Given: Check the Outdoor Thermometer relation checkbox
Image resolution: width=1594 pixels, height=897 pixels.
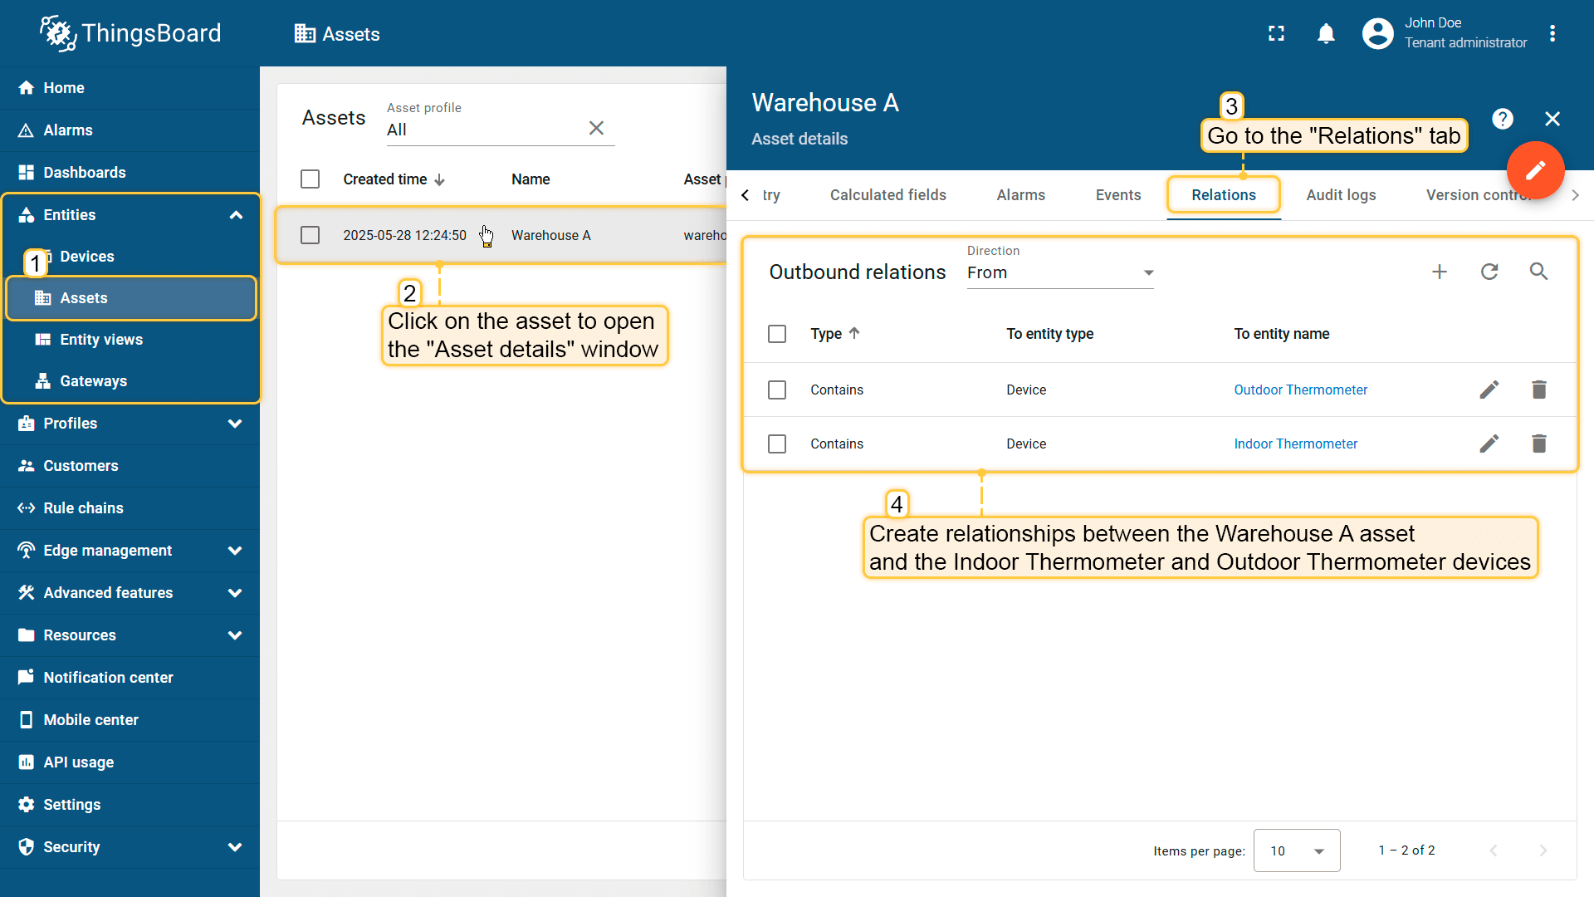Looking at the screenshot, I should [777, 390].
